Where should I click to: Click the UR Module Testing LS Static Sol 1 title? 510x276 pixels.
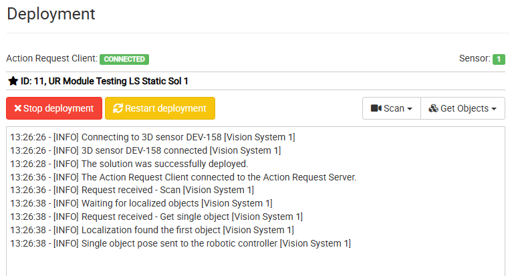[x=118, y=81]
